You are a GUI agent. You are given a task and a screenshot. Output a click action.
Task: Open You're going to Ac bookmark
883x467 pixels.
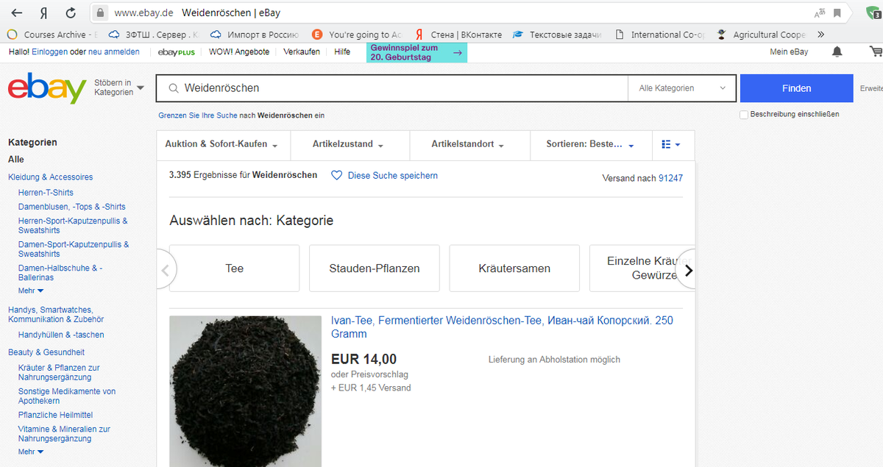(357, 35)
